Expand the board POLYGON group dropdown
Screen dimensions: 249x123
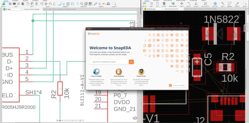pos(215,6)
